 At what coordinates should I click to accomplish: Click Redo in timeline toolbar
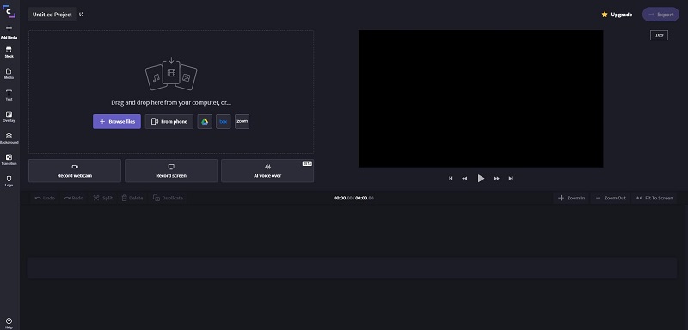pyautogui.click(x=74, y=199)
